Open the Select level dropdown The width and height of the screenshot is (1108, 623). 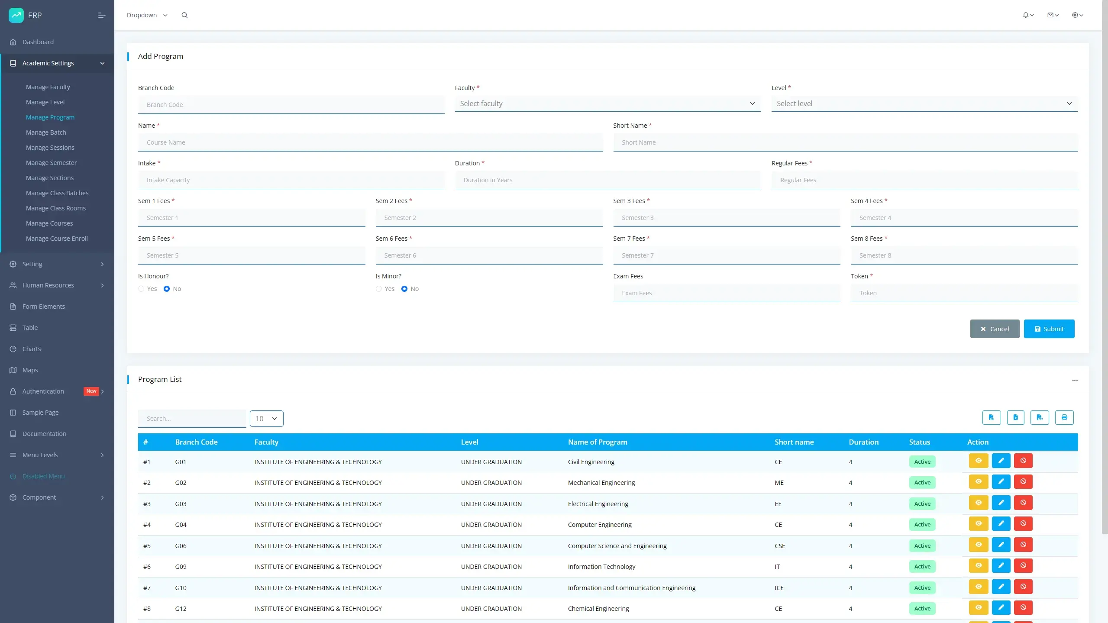tap(924, 103)
